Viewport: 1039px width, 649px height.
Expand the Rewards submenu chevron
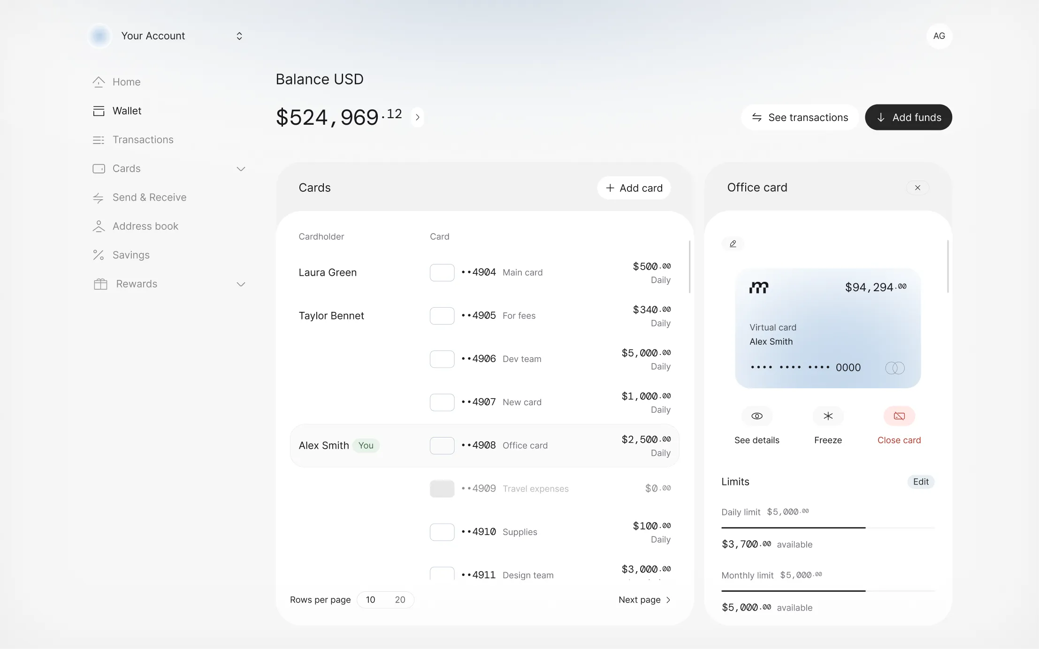[241, 284]
